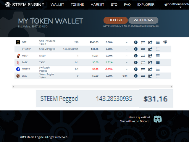
Task: Click send icon in SWIFTP row
Action: coord(150,69)
